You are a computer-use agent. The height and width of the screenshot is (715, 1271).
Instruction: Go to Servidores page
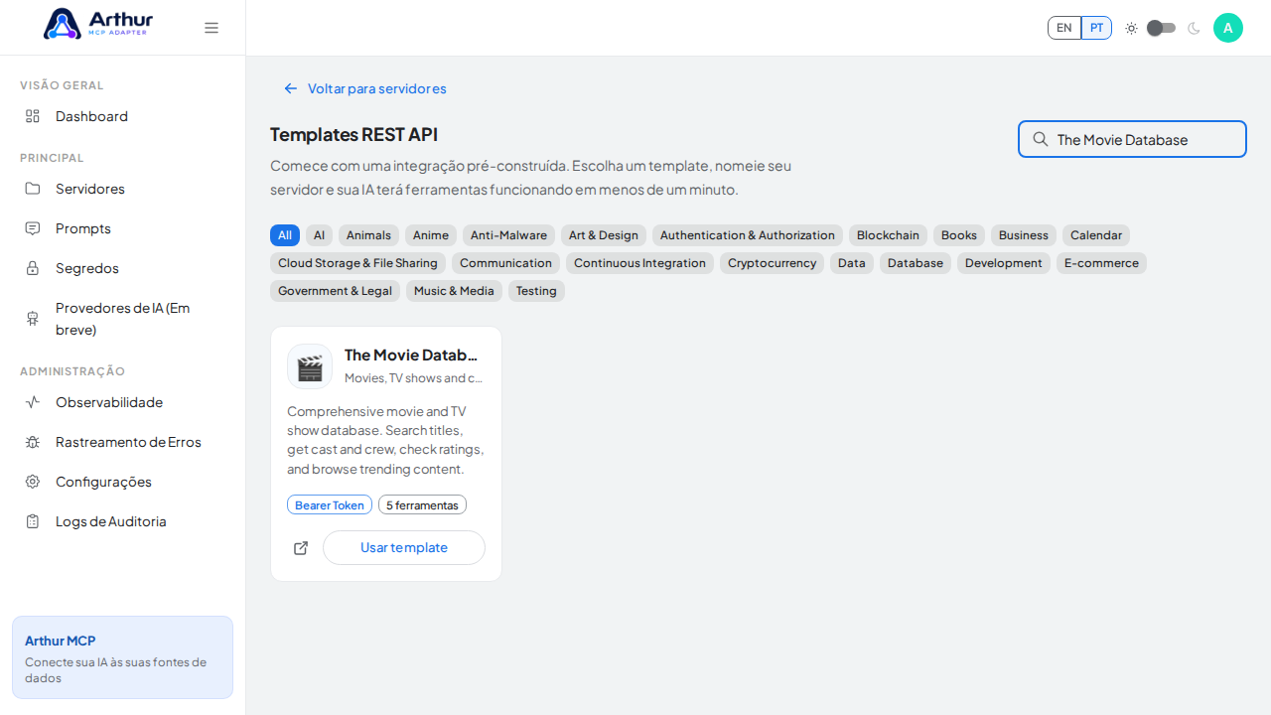[x=122, y=189]
